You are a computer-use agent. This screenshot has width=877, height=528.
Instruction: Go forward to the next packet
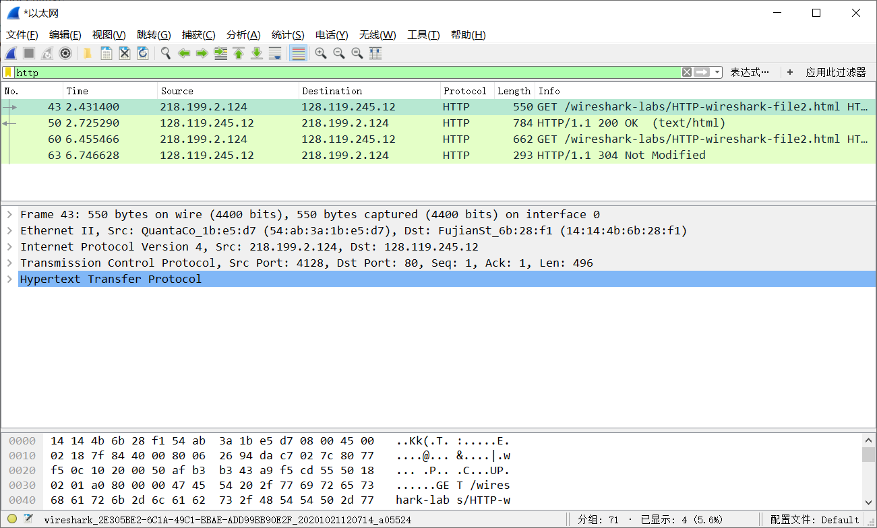(202, 53)
